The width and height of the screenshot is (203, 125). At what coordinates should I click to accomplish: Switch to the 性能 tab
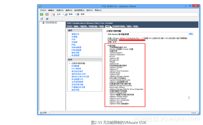click(x=102, y=26)
